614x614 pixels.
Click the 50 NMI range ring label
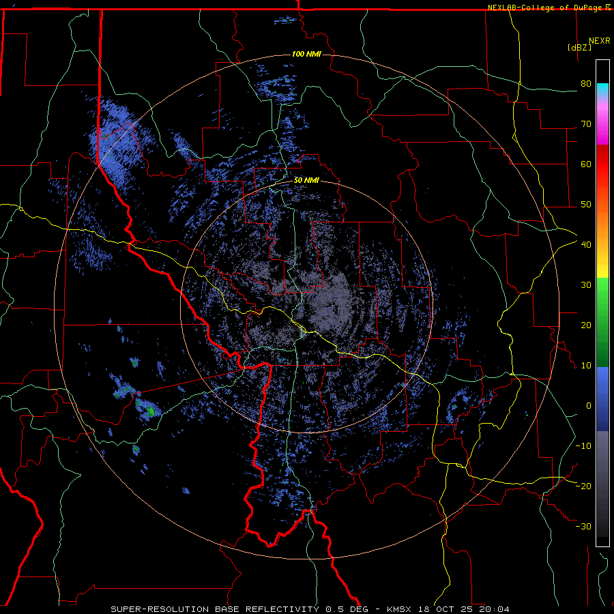click(x=306, y=180)
